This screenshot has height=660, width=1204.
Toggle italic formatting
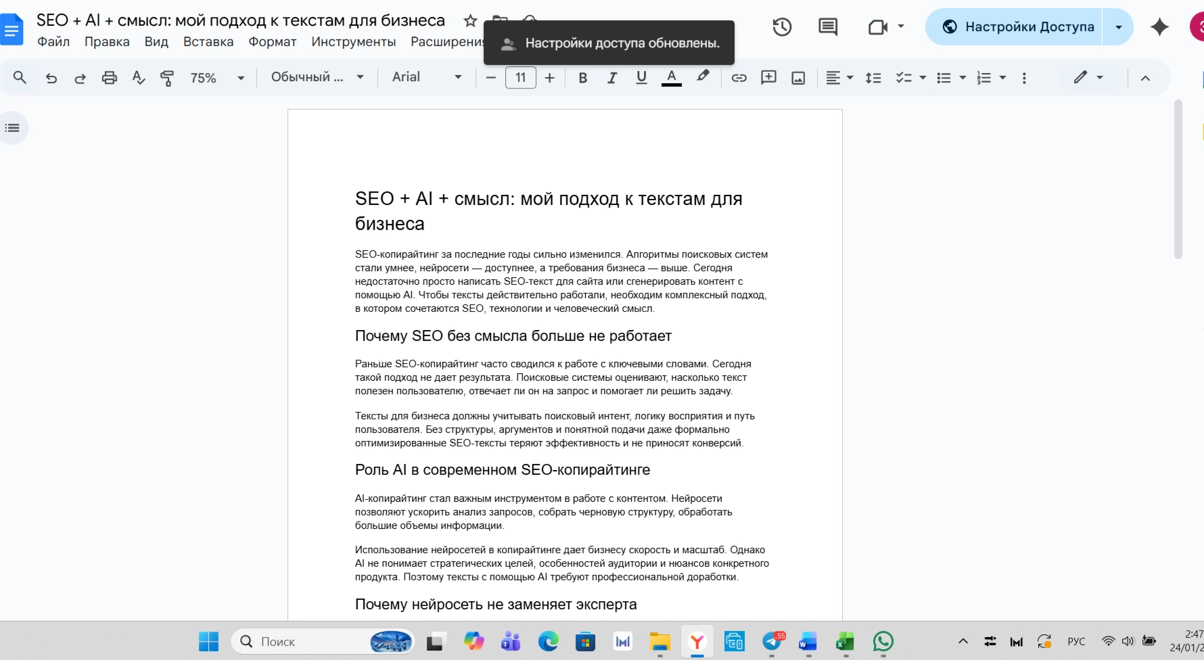[612, 78]
